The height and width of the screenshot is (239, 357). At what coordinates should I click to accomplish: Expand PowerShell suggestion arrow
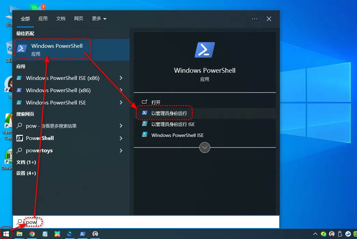point(121,138)
